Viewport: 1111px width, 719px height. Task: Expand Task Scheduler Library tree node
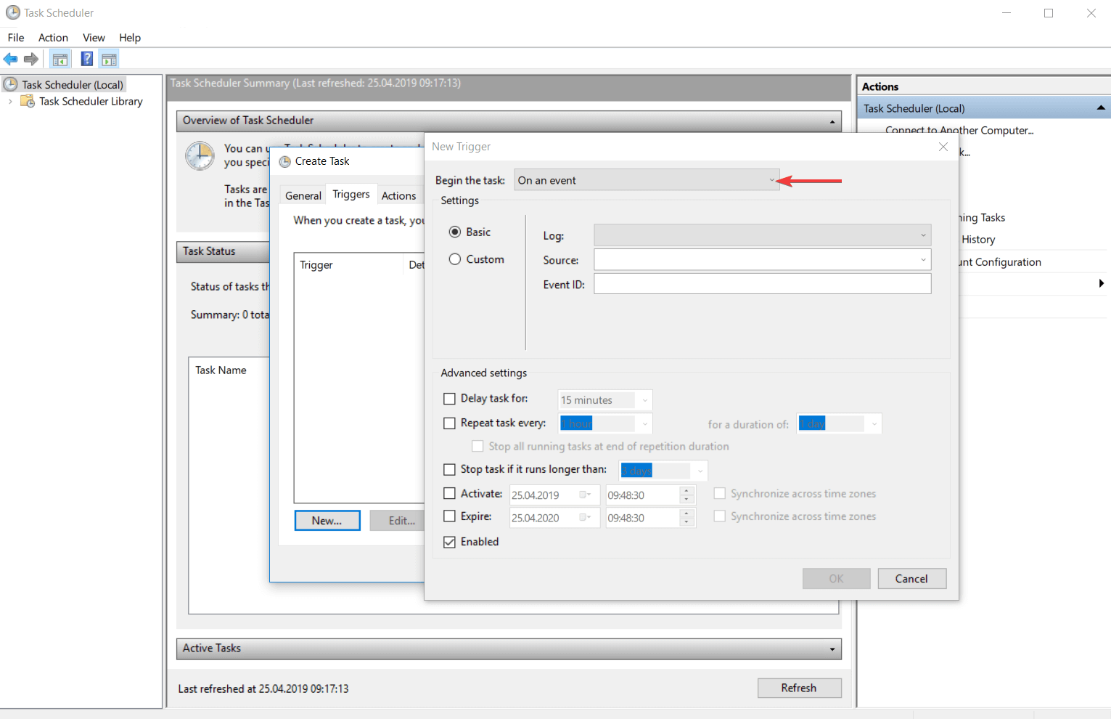10,102
